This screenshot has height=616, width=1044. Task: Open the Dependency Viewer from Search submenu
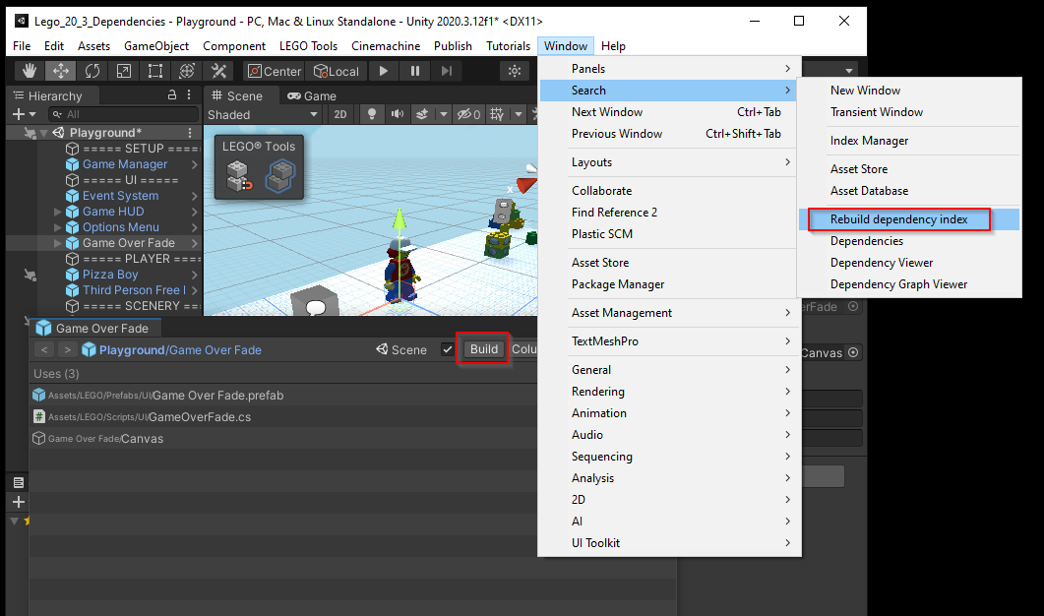tap(881, 263)
